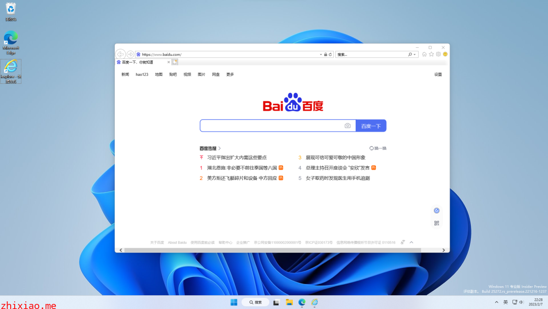Open hot topic 湖北恩施:非必要不前往泰国等八国

click(x=242, y=168)
